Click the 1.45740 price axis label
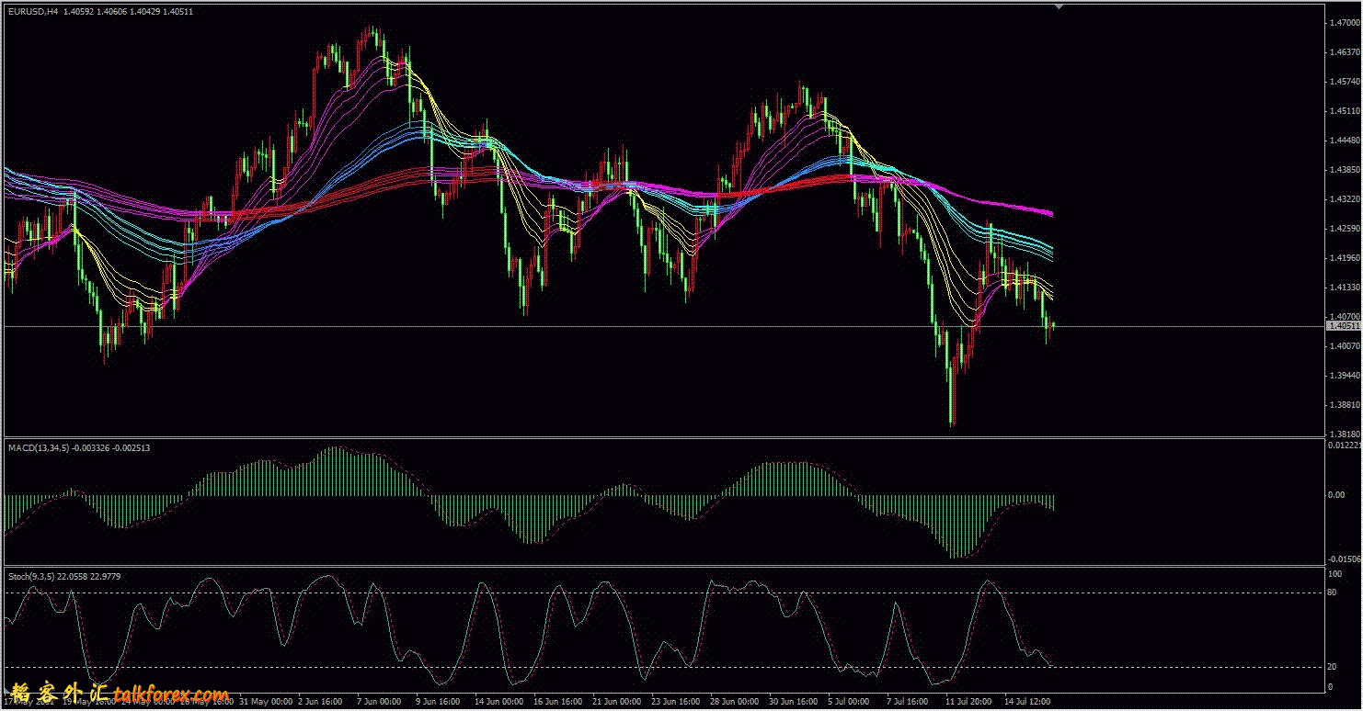 (1345, 82)
